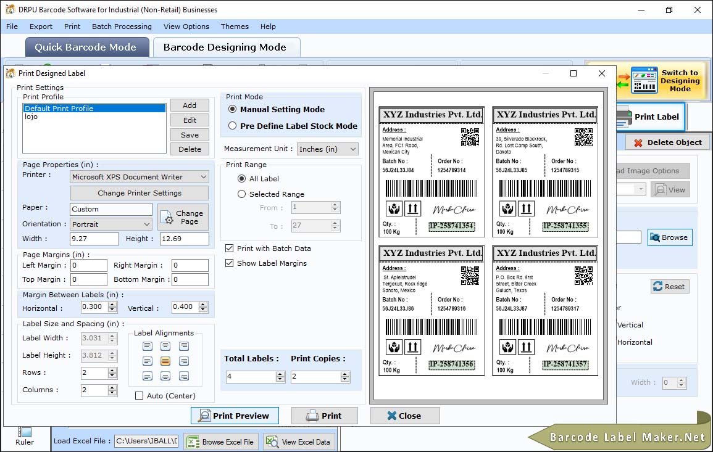The image size is (713, 452).
Task: Click the Change Page gear icon button
Action: coord(183,217)
